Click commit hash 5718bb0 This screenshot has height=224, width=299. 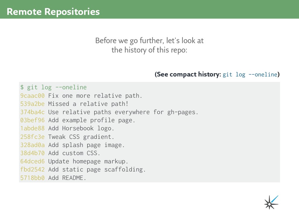click(x=32, y=178)
